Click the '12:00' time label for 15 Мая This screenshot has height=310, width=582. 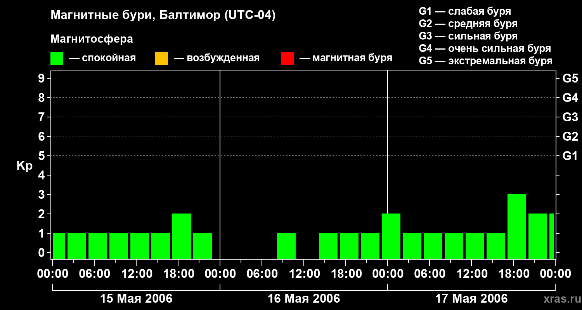click(136, 274)
